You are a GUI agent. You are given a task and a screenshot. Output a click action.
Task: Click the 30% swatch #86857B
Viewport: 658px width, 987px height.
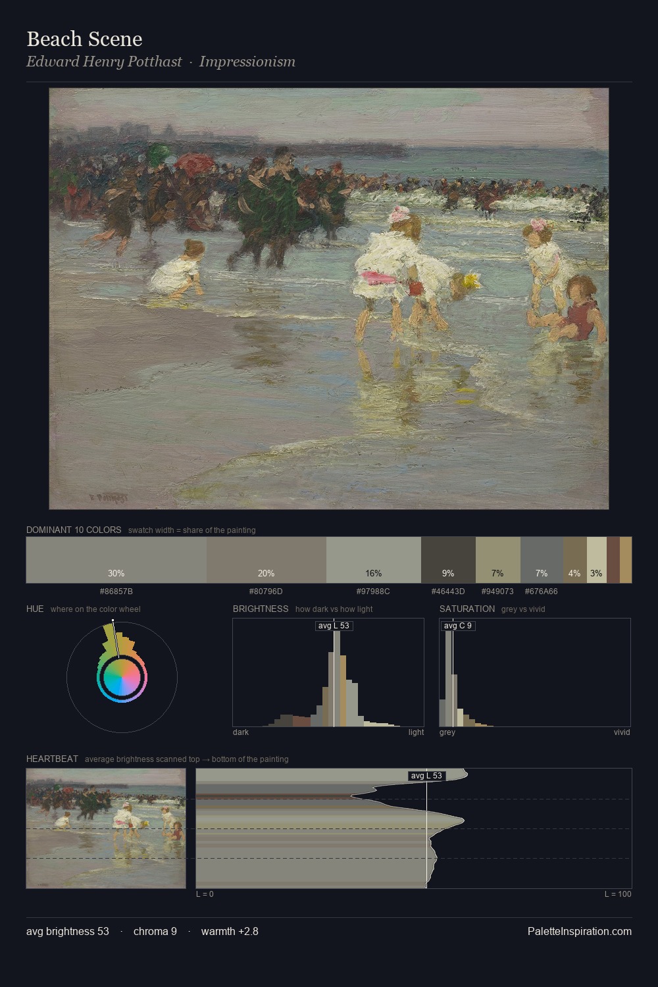[x=116, y=560]
